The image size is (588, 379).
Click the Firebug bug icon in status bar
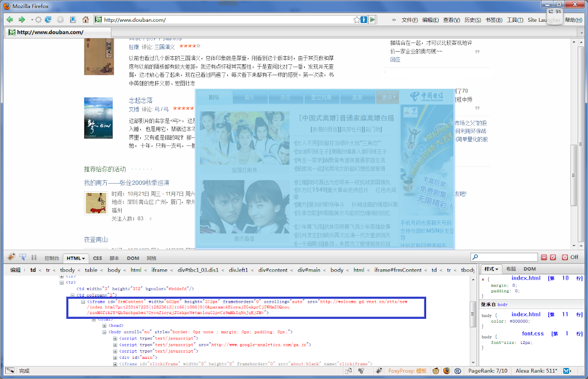pos(379,371)
